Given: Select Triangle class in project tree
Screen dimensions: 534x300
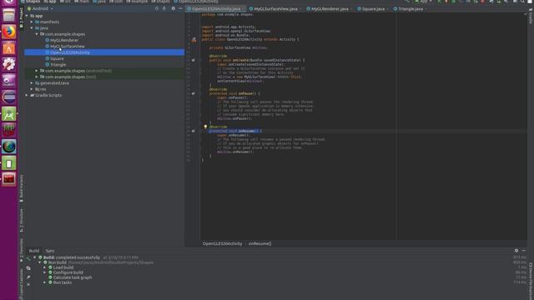Looking at the screenshot, I should [x=58, y=65].
